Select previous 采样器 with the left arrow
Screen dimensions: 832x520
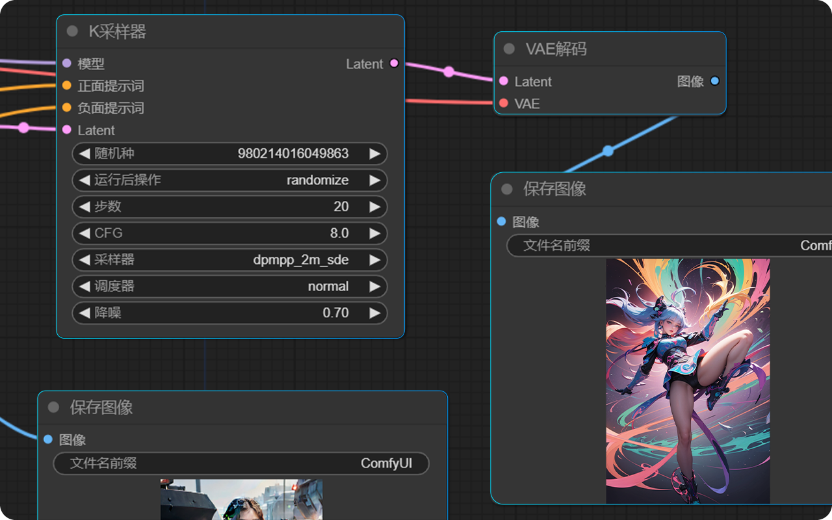tap(84, 259)
